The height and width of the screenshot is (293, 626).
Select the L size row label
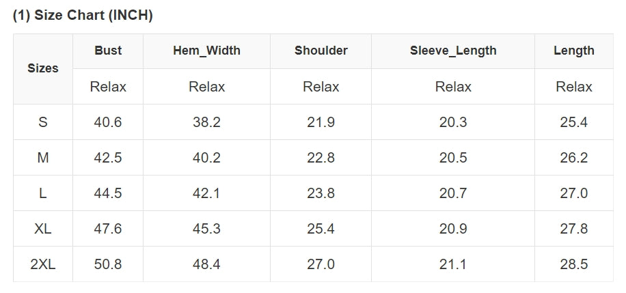(x=43, y=193)
